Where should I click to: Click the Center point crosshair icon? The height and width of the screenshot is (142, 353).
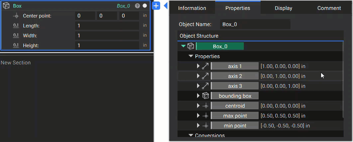[16, 16]
